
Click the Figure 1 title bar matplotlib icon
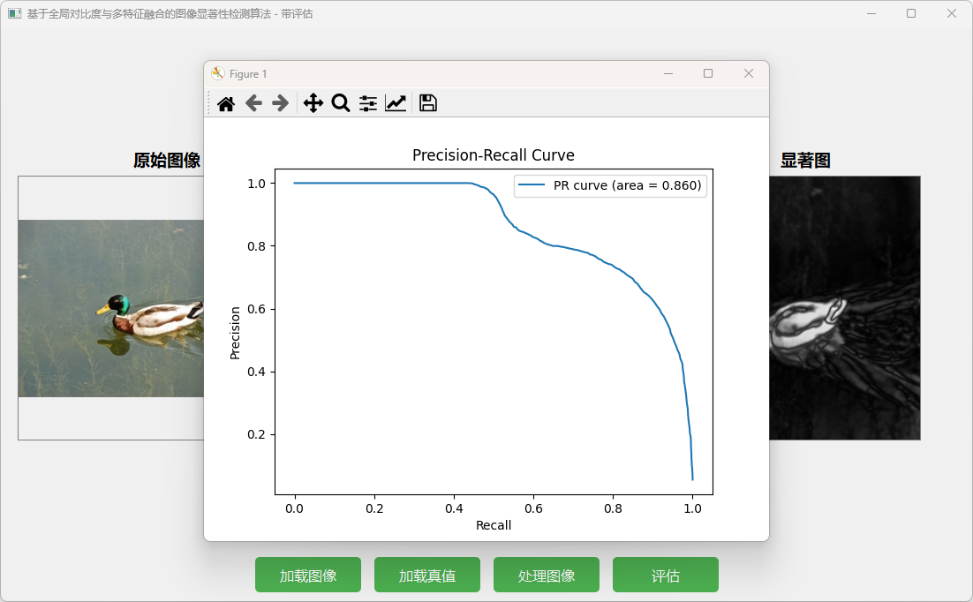218,73
